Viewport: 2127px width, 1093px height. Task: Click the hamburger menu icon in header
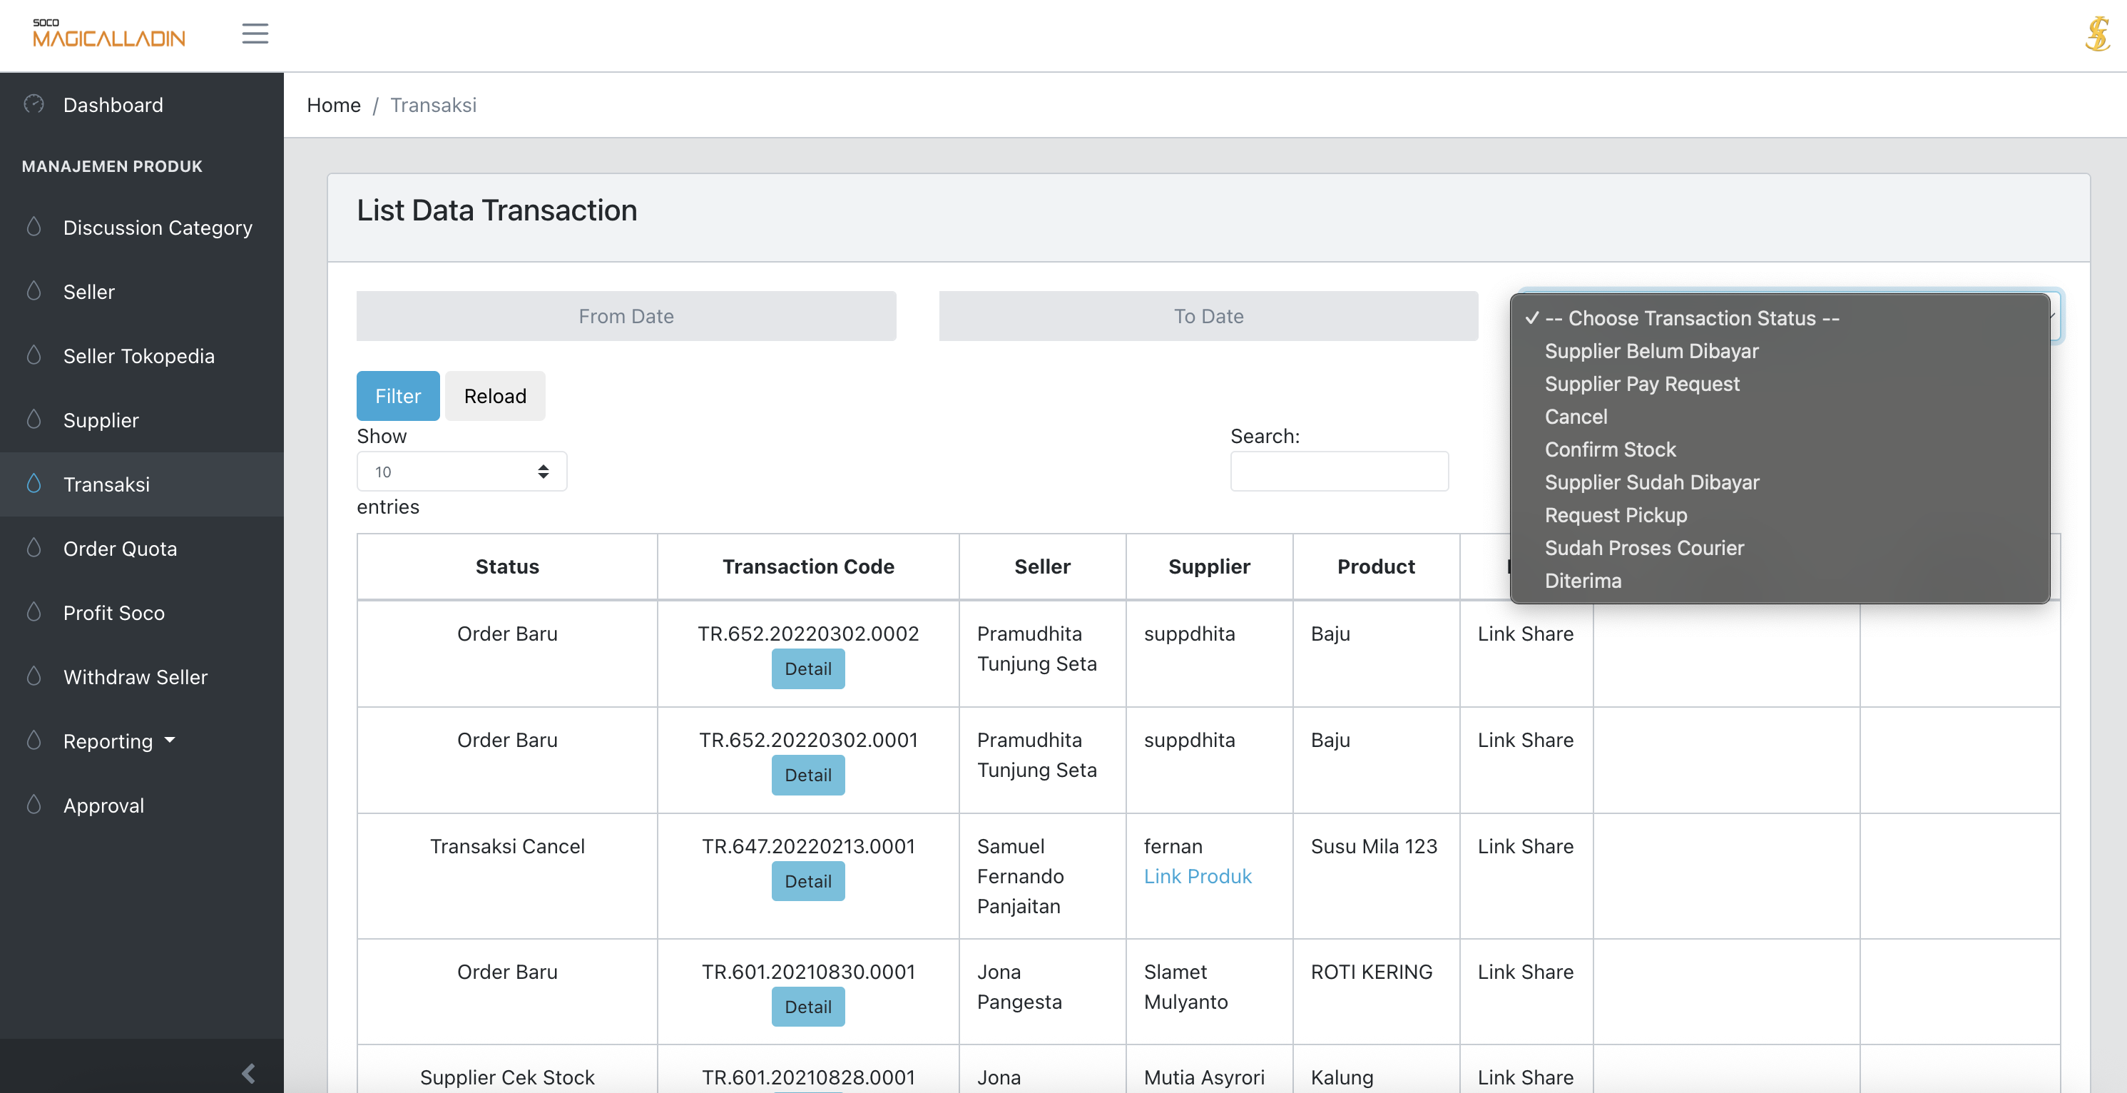[255, 34]
